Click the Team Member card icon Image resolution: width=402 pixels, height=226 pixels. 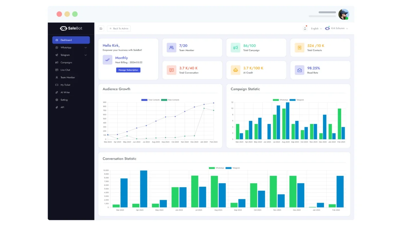point(171,48)
